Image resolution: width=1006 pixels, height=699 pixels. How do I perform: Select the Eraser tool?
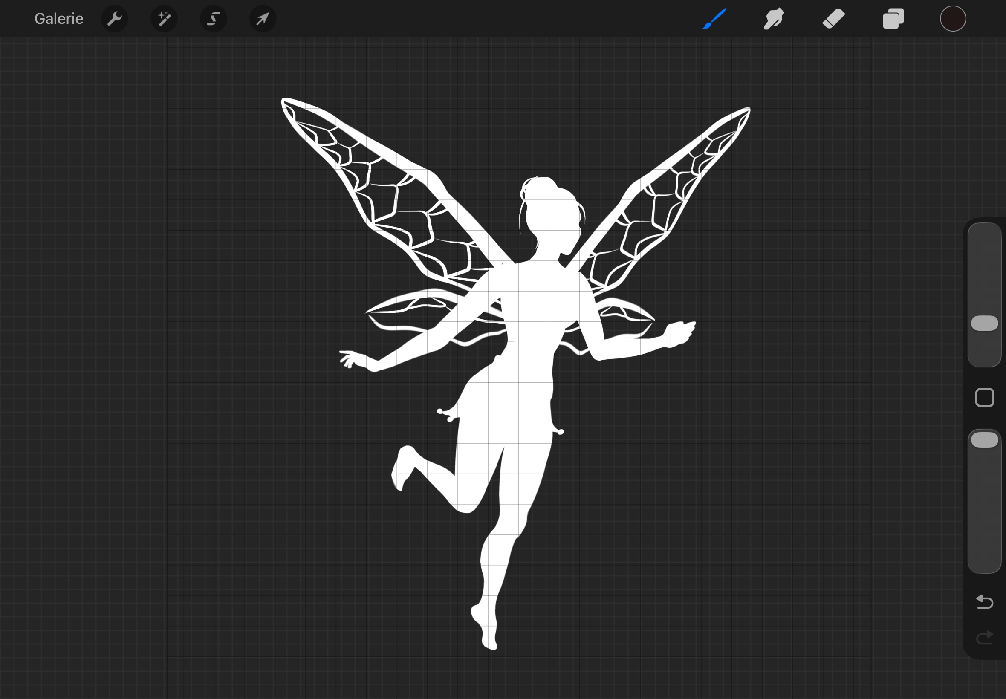[x=833, y=19]
